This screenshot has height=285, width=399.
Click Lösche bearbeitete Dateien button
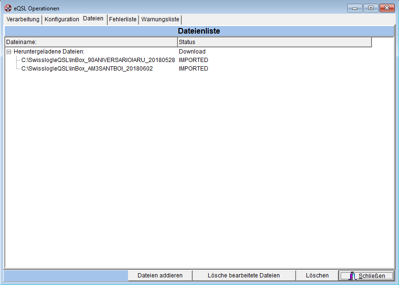click(244, 276)
